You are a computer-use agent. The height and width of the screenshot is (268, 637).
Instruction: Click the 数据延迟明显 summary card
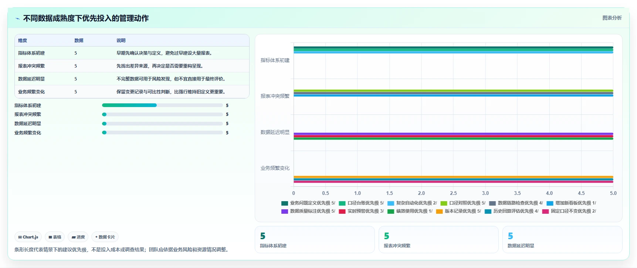pos(562,240)
